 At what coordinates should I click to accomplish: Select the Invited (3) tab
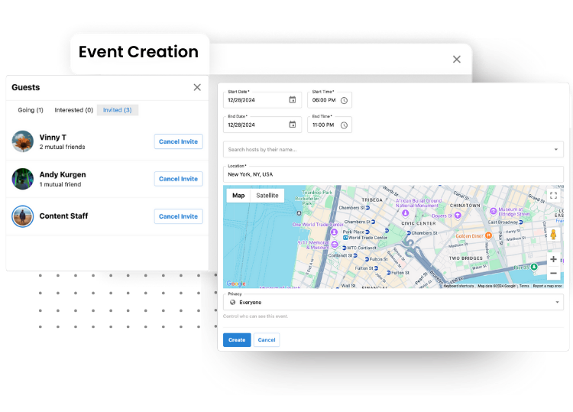[x=117, y=110]
